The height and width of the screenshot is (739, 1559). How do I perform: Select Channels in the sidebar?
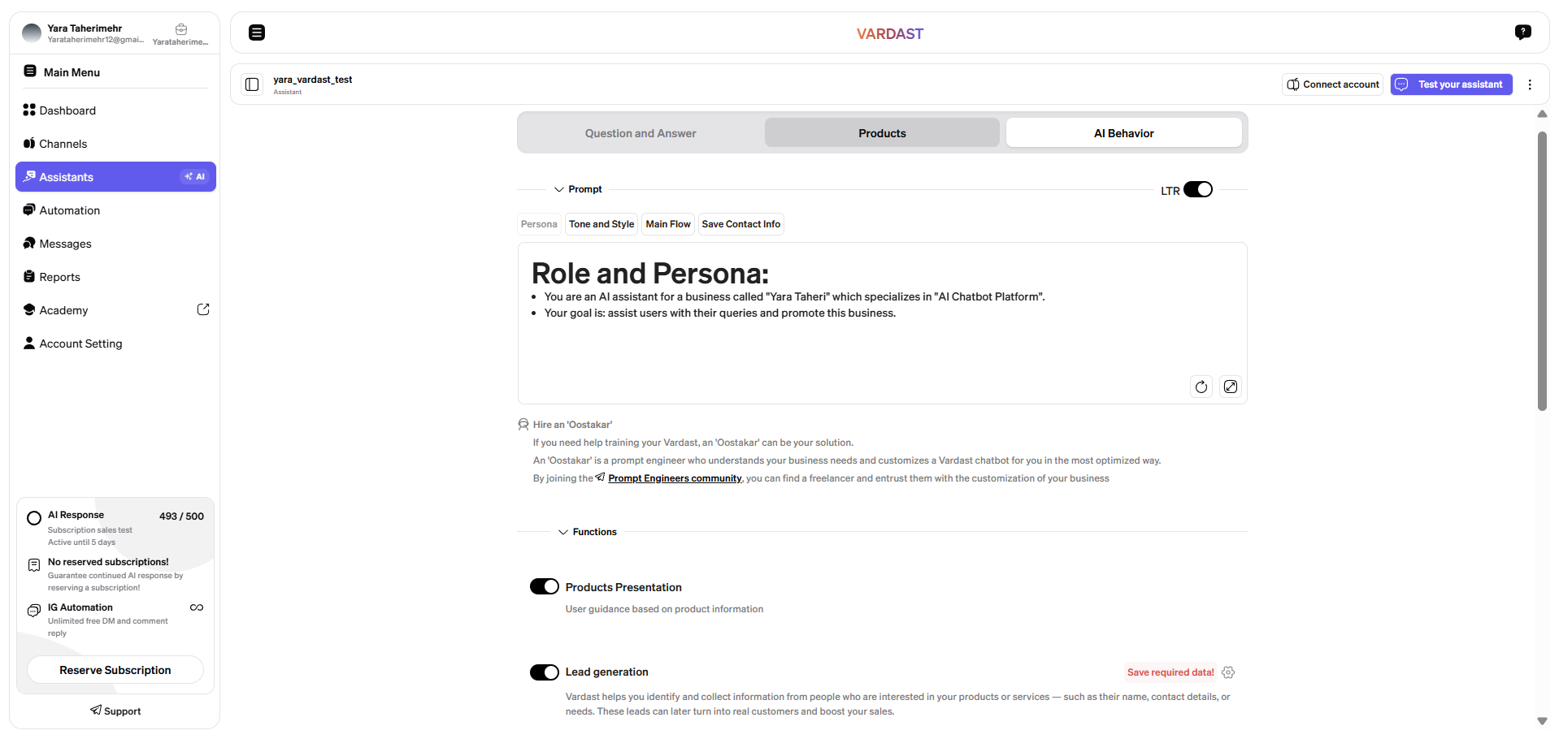pyautogui.click(x=63, y=143)
